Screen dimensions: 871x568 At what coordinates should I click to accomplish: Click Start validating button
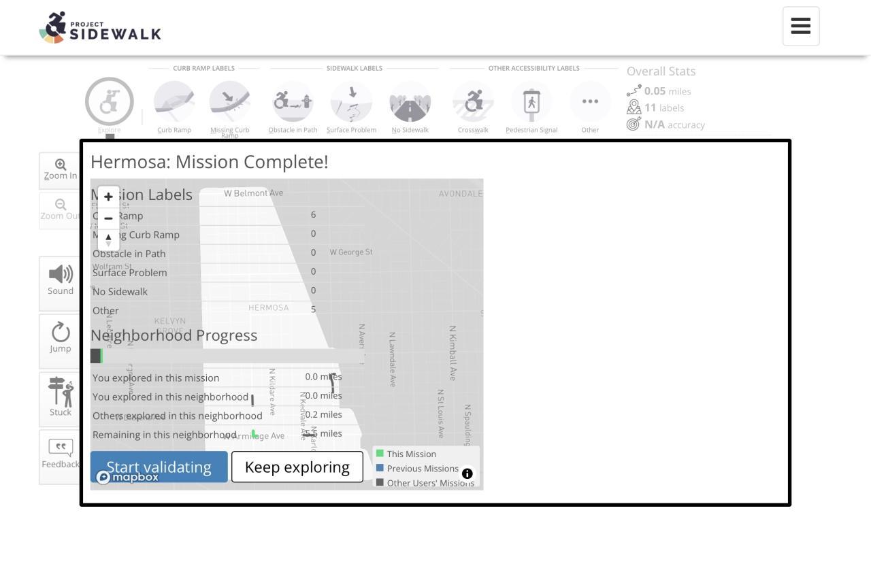159,467
